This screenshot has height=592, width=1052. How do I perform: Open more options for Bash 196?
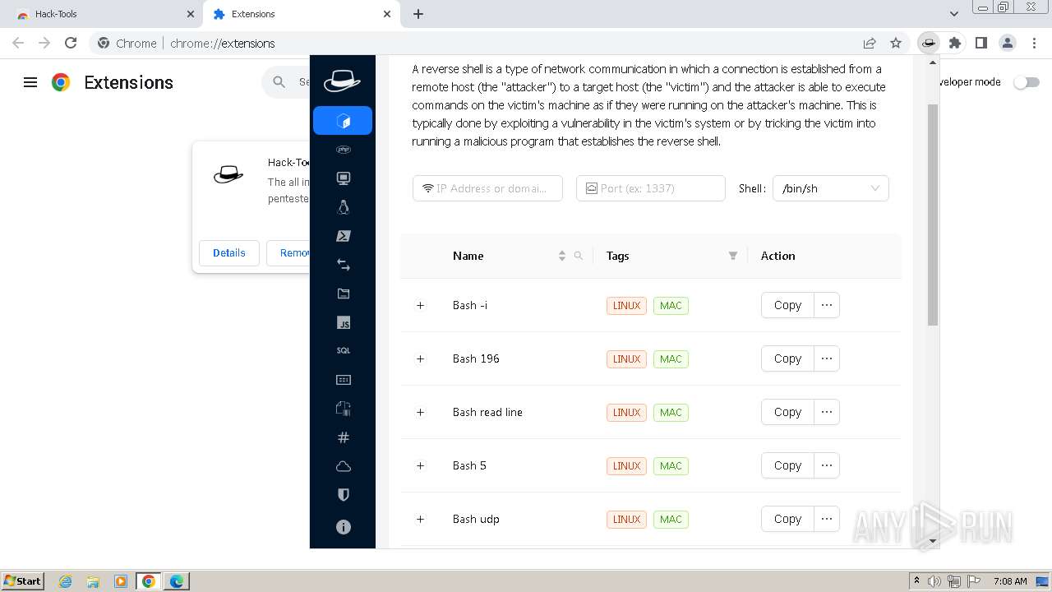pos(827,358)
